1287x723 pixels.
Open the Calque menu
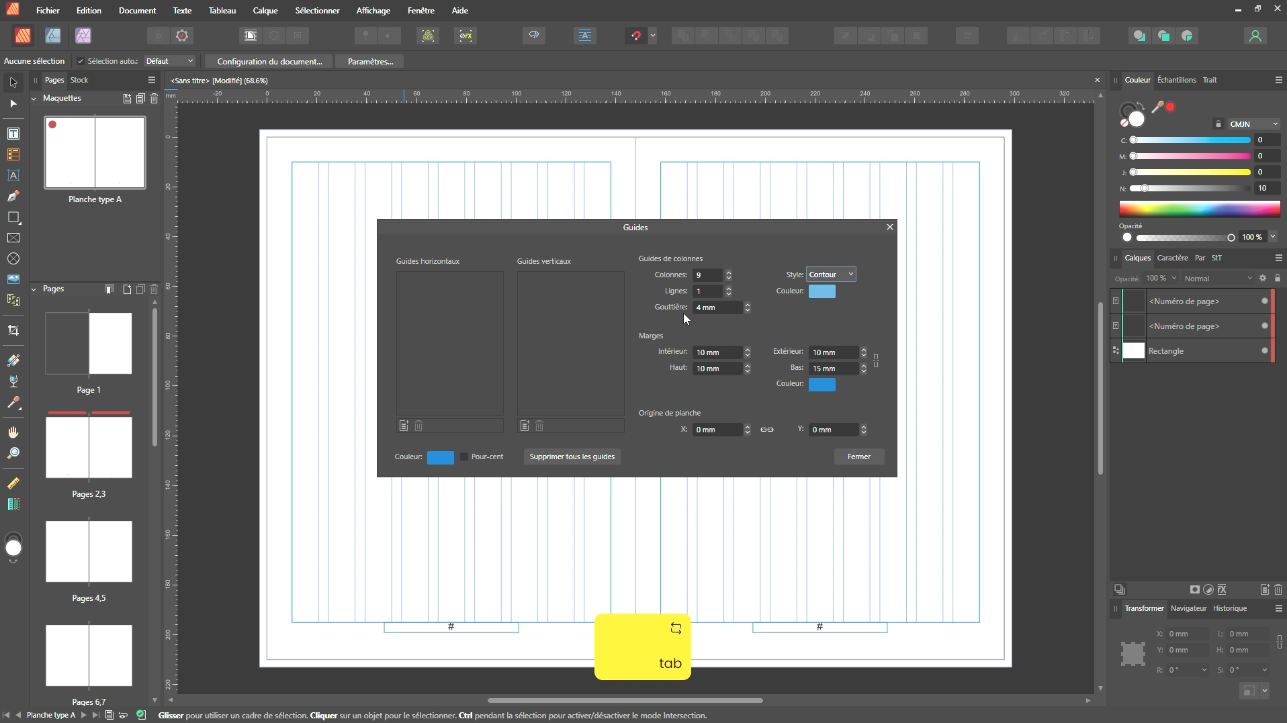pyautogui.click(x=265, y=11)
